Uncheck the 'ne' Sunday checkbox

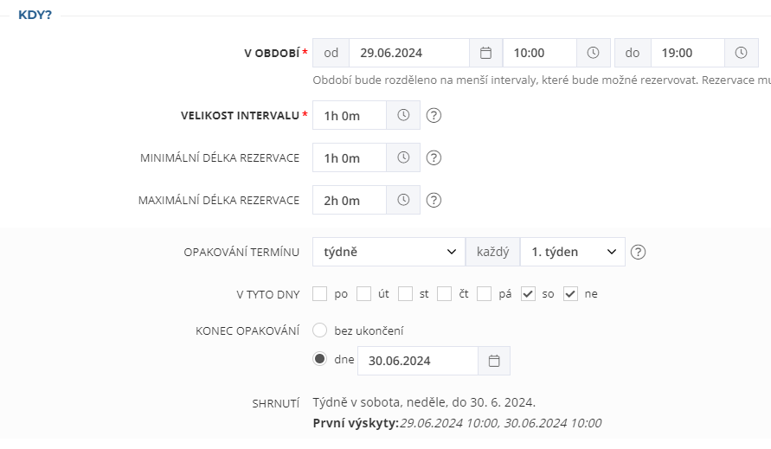pyautogui.click(x=570, y=294)
